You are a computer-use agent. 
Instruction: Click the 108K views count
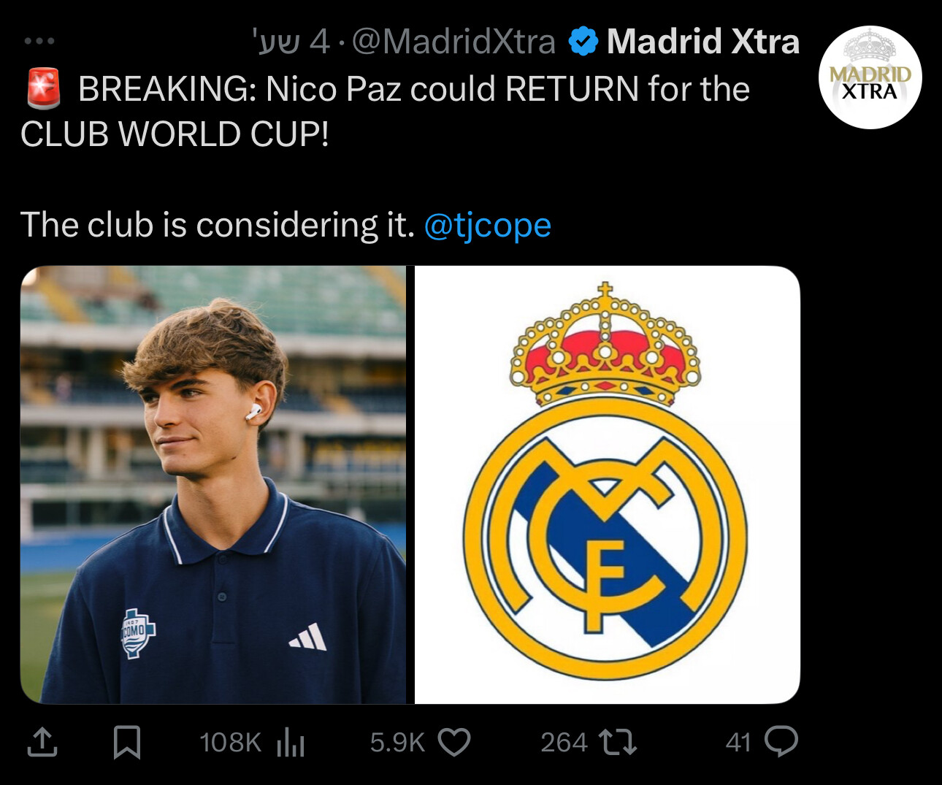(x=230, y=743)
